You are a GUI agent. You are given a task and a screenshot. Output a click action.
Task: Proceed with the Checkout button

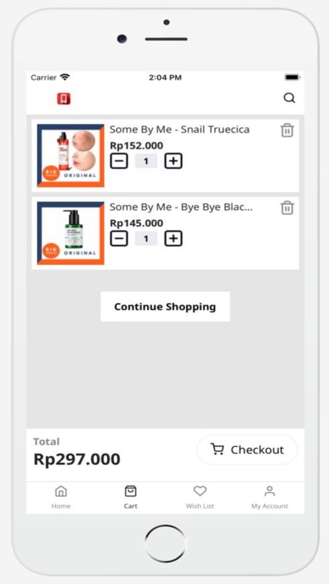click(x=247, y=450)
